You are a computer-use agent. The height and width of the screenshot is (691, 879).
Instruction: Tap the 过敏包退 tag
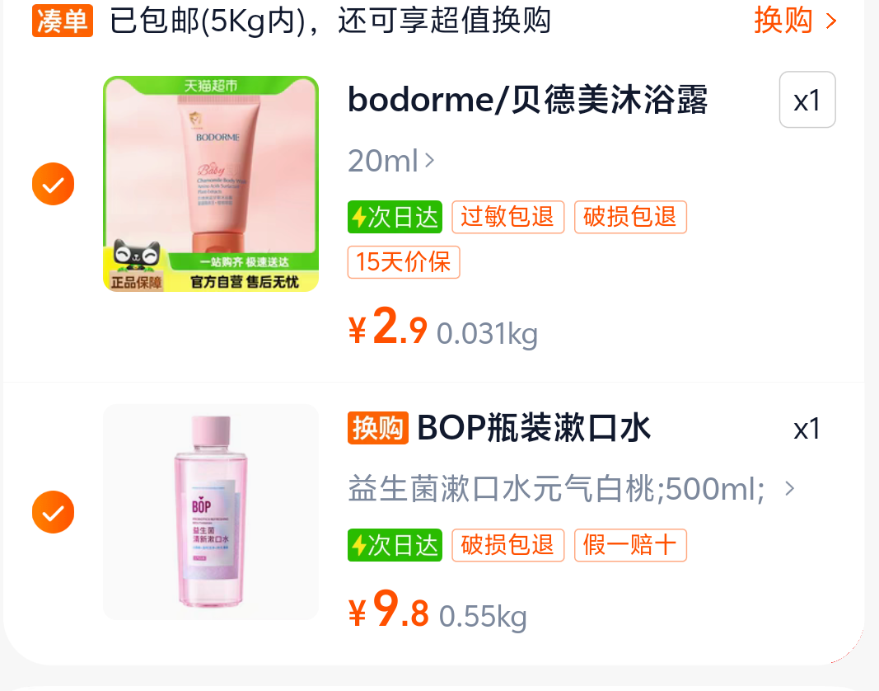pos(508,217)
